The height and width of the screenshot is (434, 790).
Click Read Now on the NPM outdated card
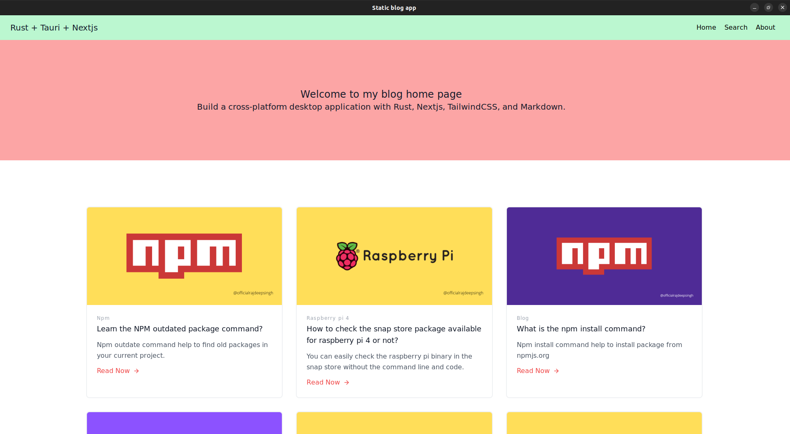click(113, 371)
